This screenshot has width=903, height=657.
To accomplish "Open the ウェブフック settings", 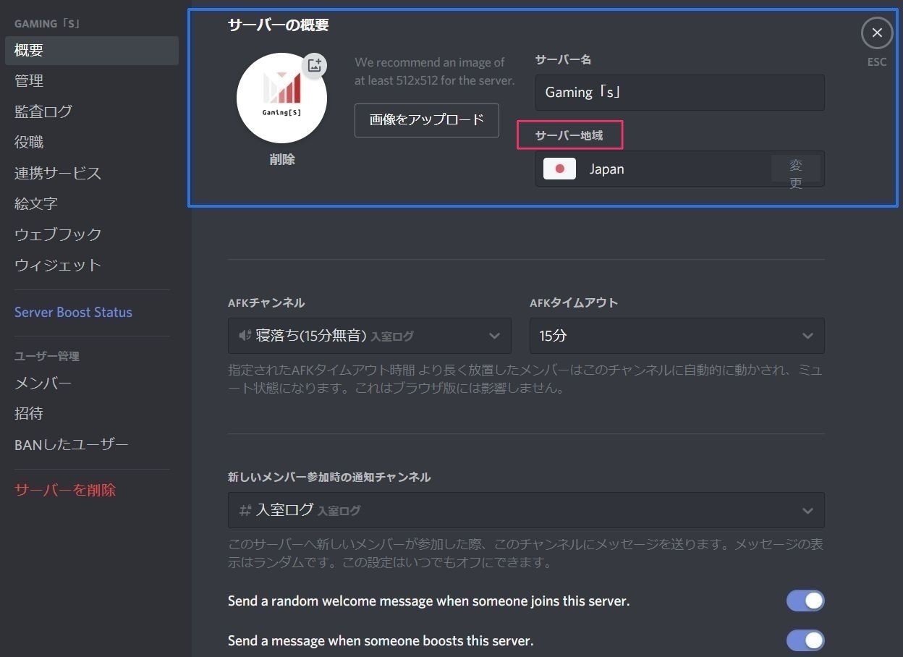I will 58,234.
